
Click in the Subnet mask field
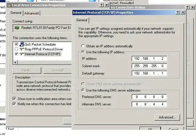coord(149,66)
